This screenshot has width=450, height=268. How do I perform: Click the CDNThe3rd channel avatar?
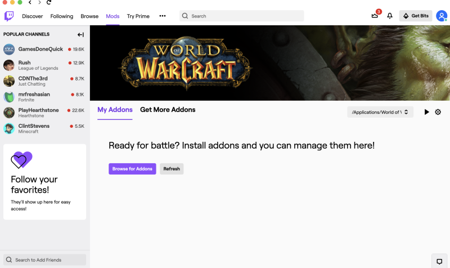click(x=9, y=81)
